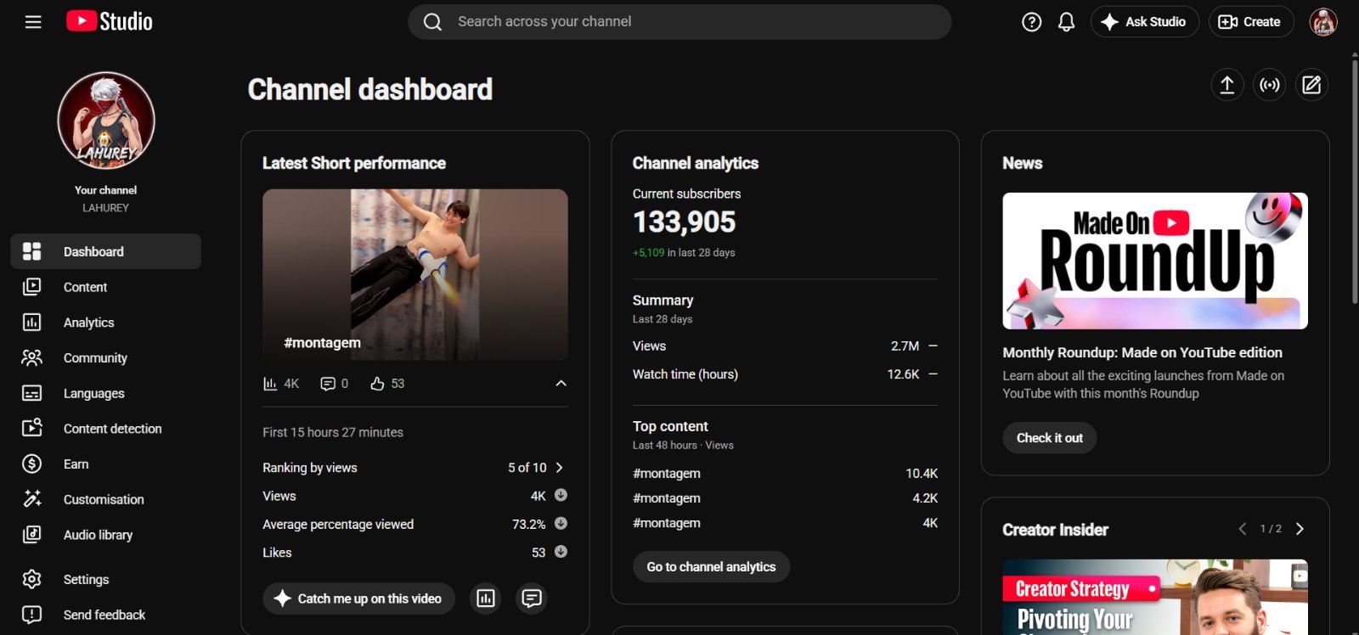
Task: Go to next Creator Insider card
Action: 1300,529
